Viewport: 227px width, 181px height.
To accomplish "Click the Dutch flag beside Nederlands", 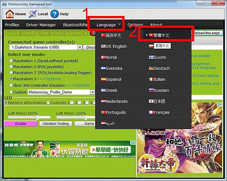I will pos(103,101).
